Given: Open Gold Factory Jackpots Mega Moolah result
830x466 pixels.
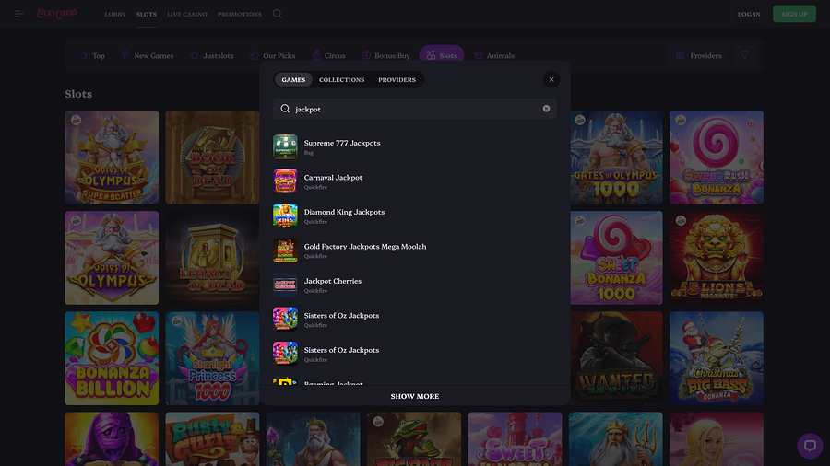Looking at the screenshot, I should coord(414,250).
